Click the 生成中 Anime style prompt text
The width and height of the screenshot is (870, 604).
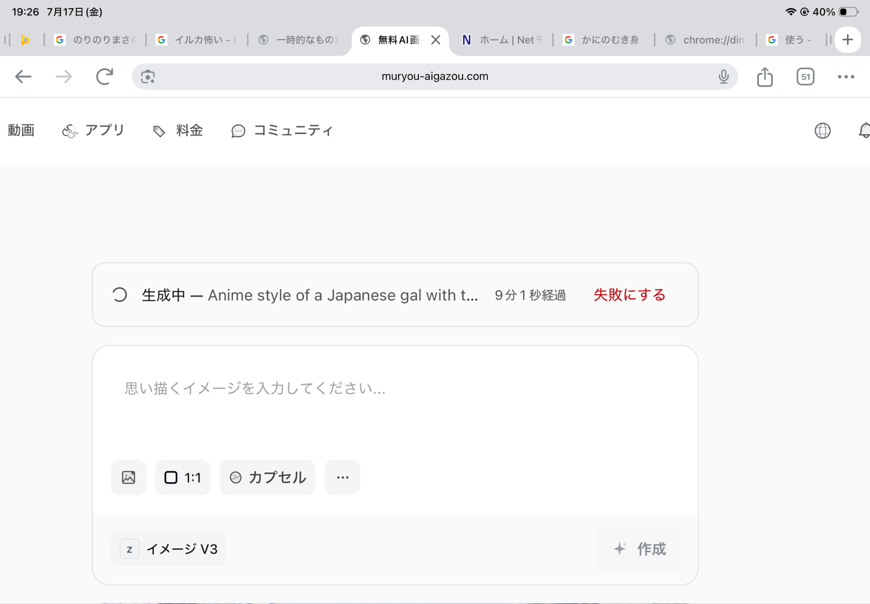[310, 295]
